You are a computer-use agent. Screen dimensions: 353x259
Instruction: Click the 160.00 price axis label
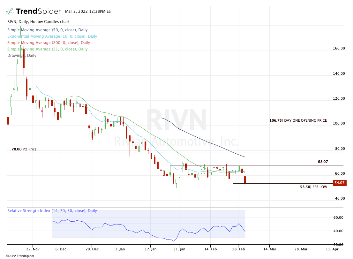coord(339,48)
